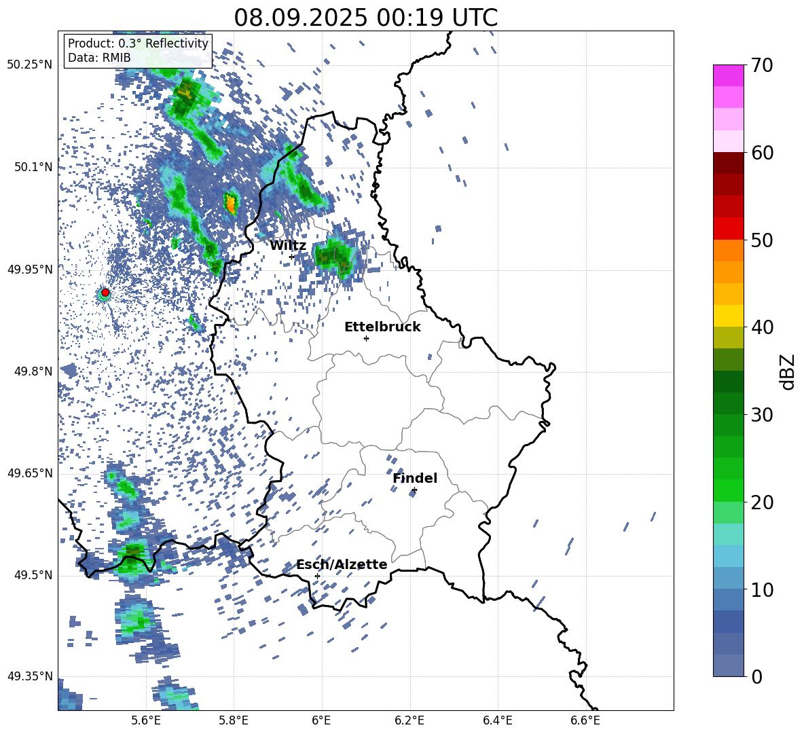Click the Esch/Alzette city label
This screenshot has width=804, height=734.
[342, 564]
